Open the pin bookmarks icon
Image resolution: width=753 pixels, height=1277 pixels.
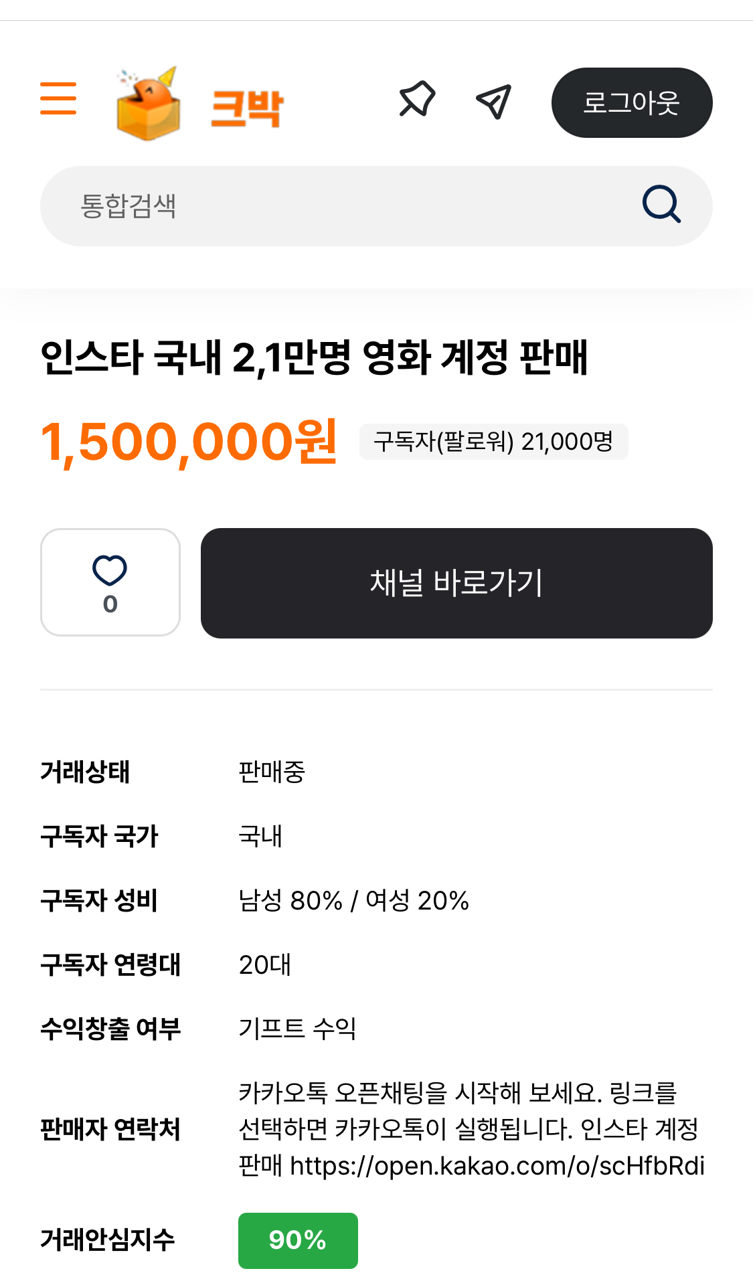tap(417, 100)
